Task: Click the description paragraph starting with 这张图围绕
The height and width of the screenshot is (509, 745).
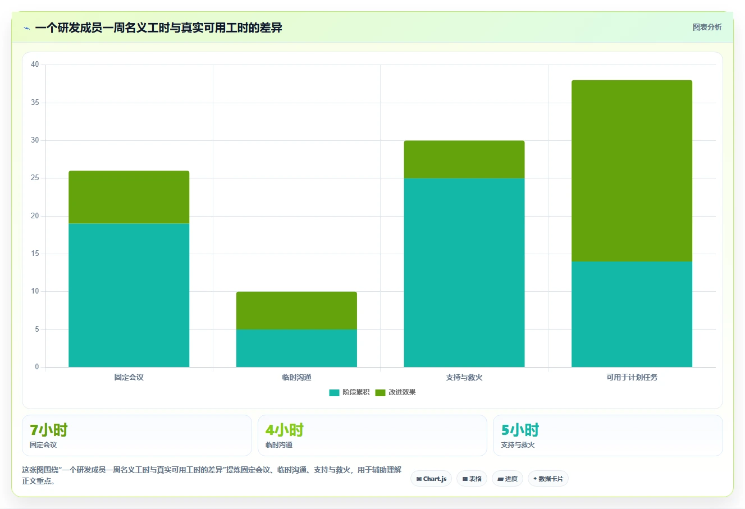Action: (x=212, y=475)
